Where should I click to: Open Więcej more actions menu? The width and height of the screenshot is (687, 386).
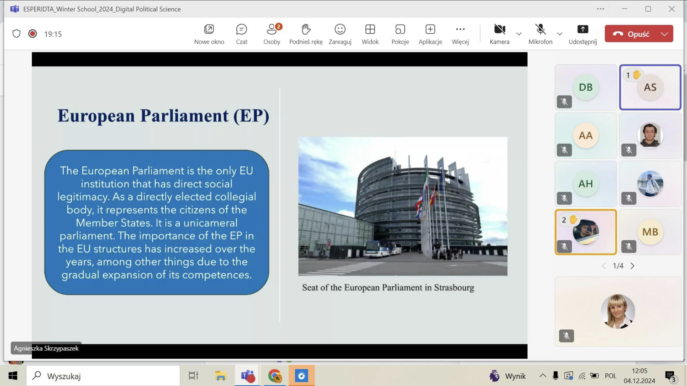coord(460,34)
